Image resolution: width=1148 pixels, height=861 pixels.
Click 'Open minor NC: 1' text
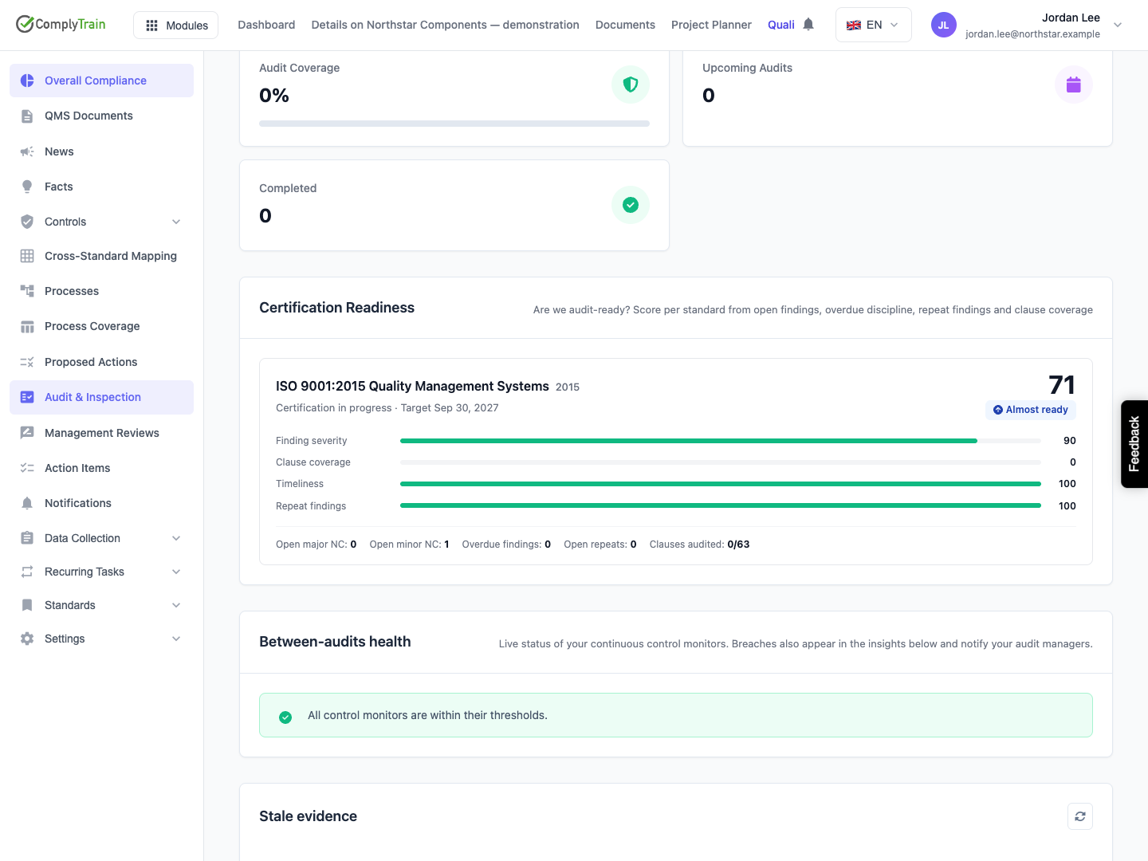click(x=409, y=545)
